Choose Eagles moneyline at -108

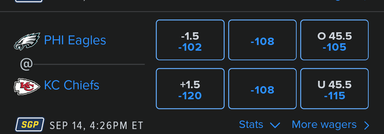(x=262, y=40)
